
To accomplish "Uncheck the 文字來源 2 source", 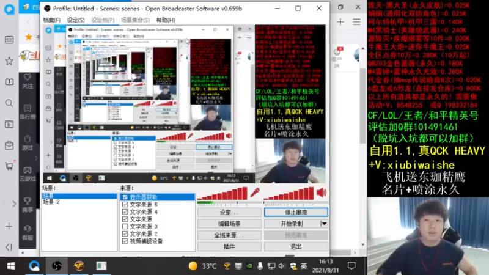I will (x=125, y=234).
